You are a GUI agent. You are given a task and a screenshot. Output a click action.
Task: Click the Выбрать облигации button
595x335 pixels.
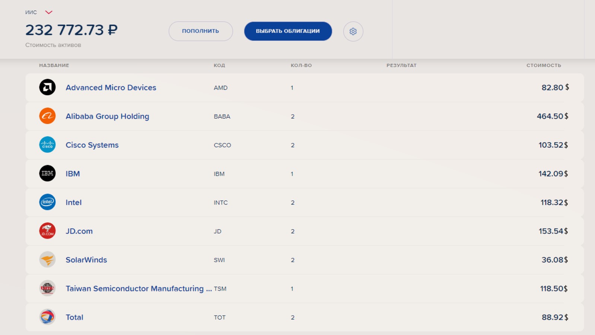click(x=288, y=31)
